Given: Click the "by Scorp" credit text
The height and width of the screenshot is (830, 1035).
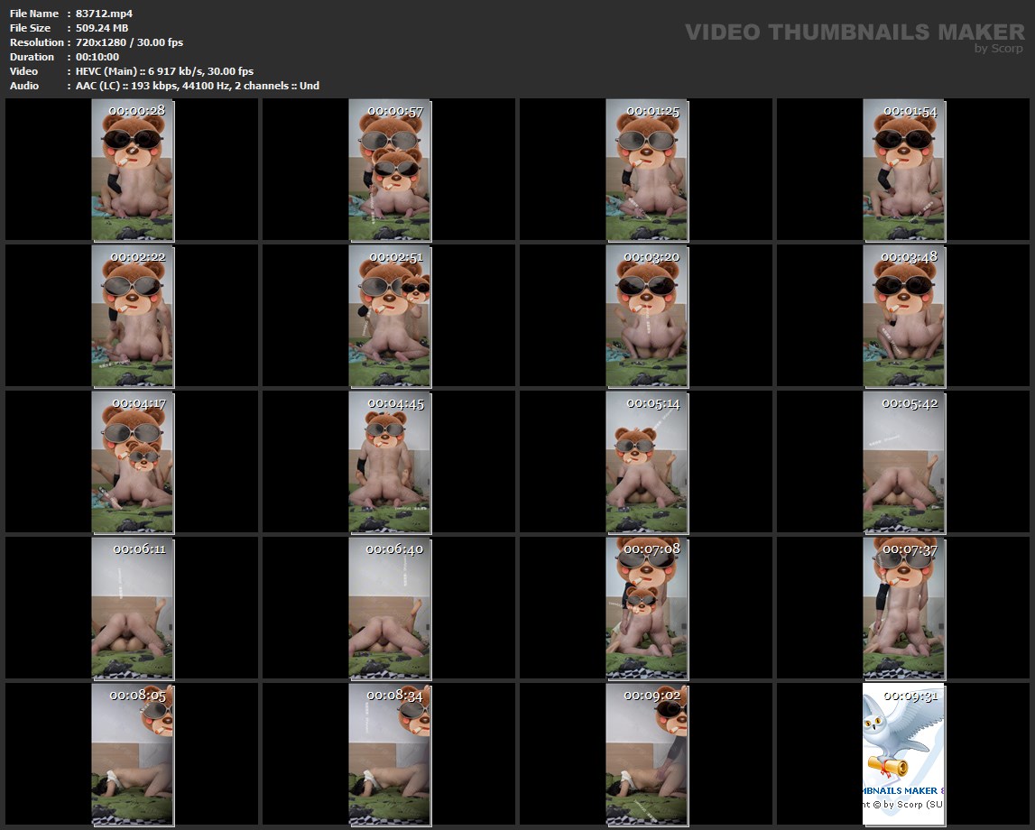Looking at the screenshot, I should (998, 49).
